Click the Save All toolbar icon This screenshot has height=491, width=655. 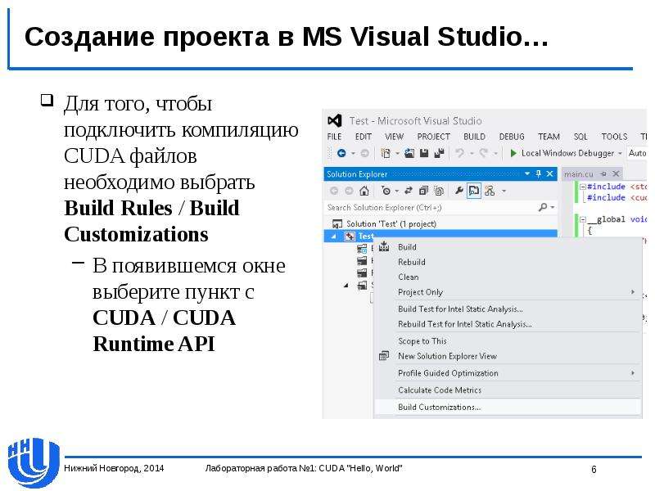point(439,153)
